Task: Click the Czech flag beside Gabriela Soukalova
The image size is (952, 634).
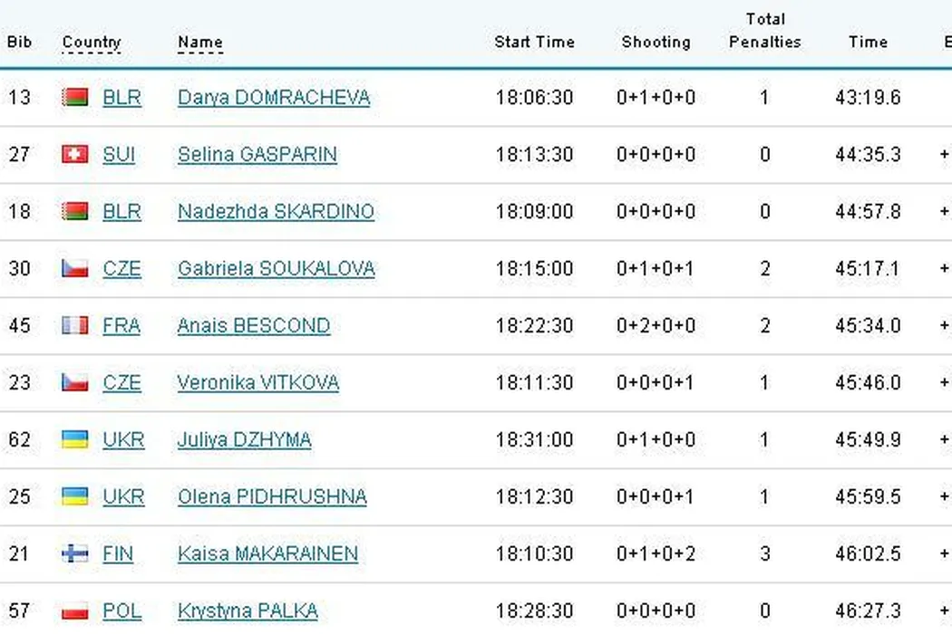Action: (74, 268)
